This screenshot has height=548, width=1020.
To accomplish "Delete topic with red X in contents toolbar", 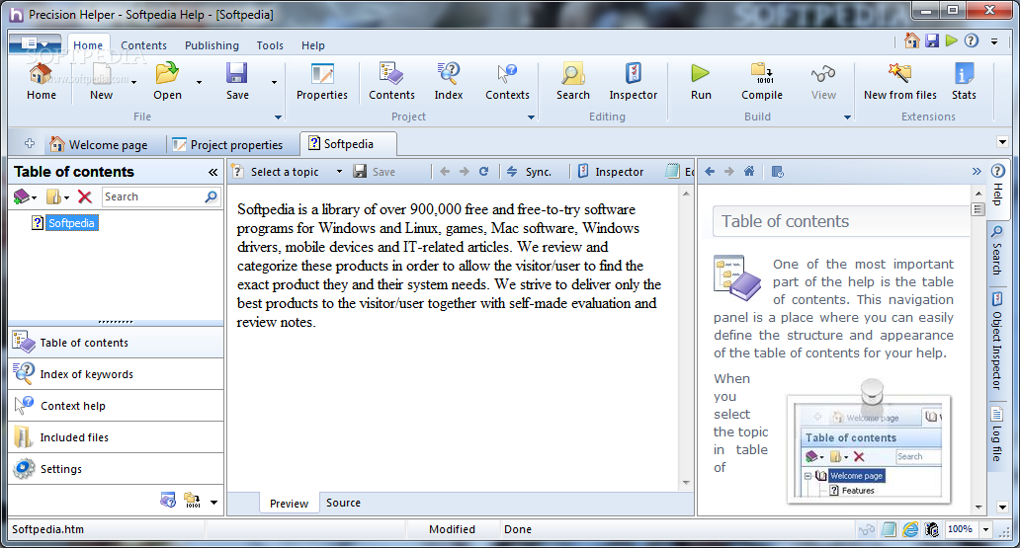I will tap(85, 196).
